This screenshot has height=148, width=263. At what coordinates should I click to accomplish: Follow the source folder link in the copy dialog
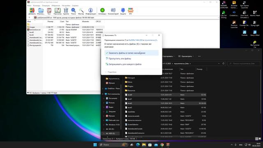[x=136, y=40]
